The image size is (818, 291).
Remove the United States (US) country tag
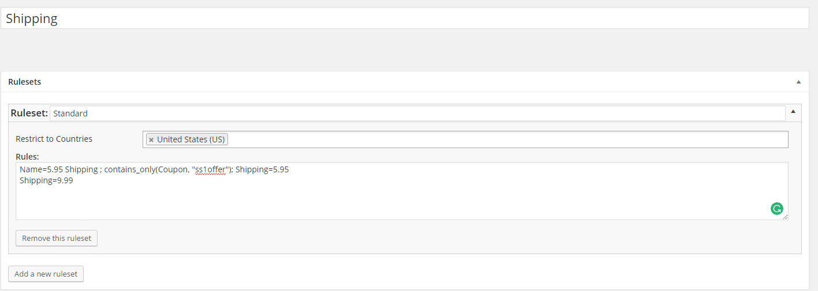coord(151,139)
